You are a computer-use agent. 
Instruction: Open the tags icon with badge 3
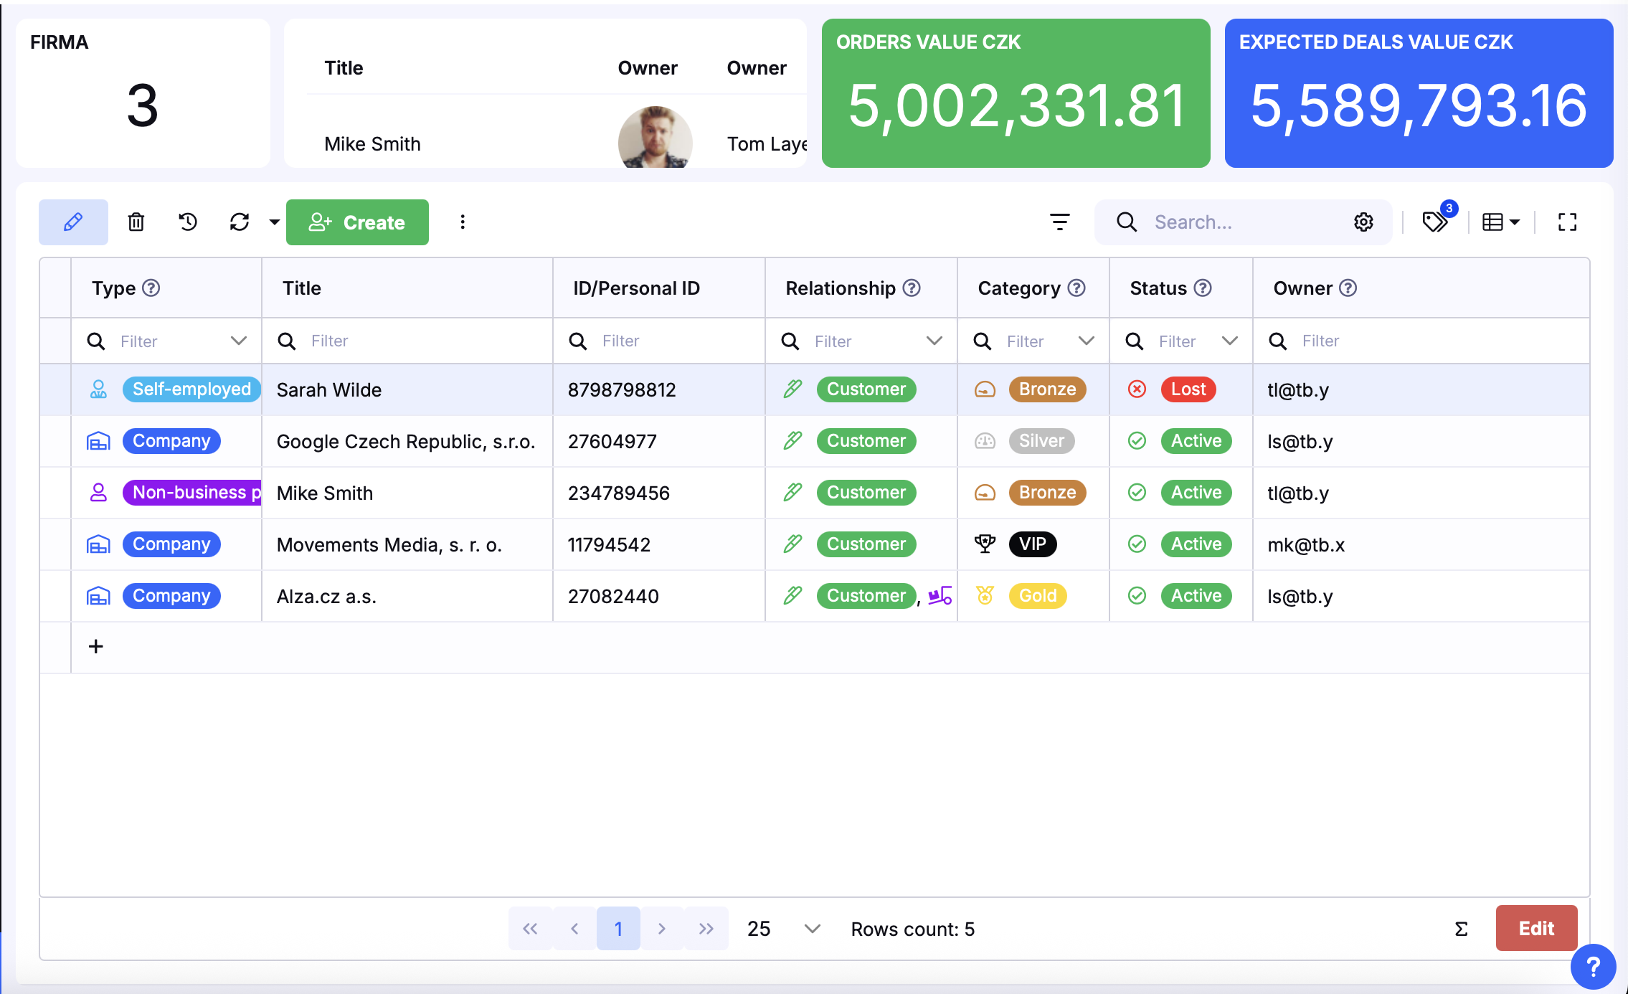pos(1435,222)
